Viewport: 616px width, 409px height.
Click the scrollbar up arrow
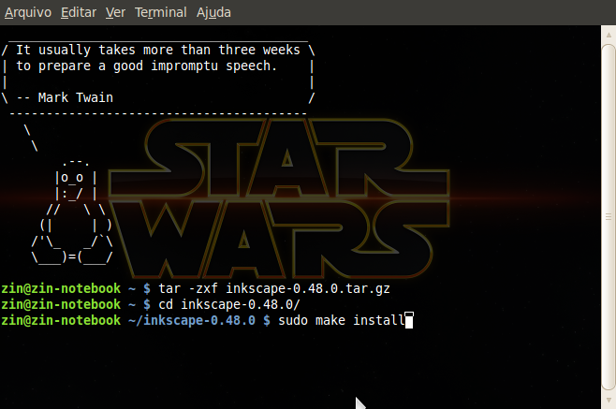[x=609, y=35]
